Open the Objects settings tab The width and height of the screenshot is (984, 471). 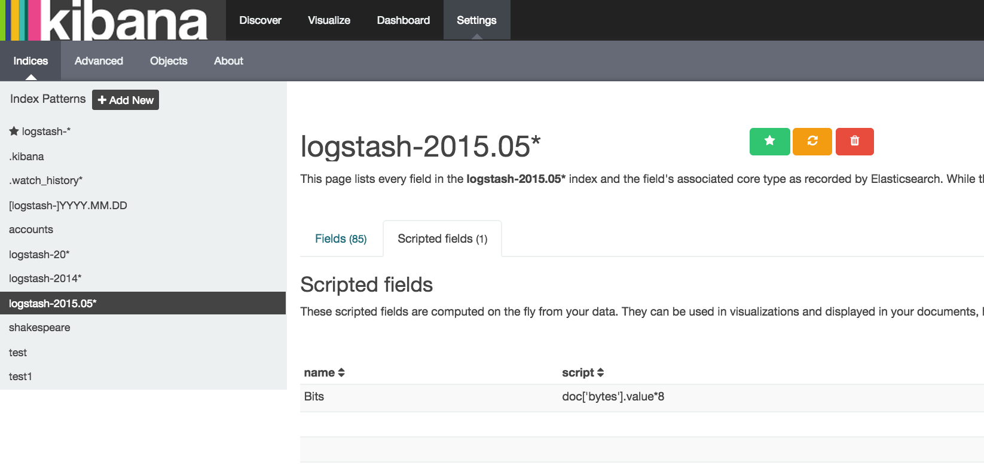click(x=169, y=61)
